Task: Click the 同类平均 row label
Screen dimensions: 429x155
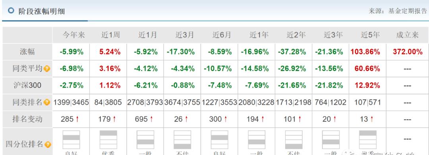Action: (28, 68)
